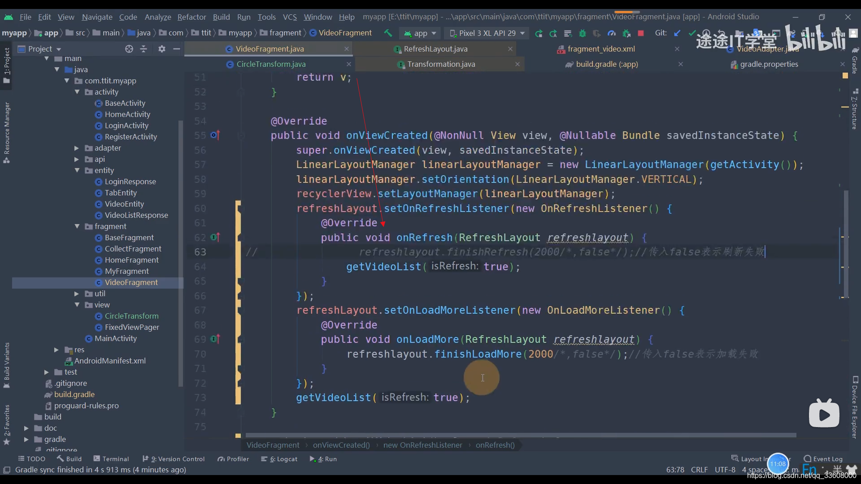Click the red Stop button
Viewport: 861px width, 484px height.
(x=641, y=33)
